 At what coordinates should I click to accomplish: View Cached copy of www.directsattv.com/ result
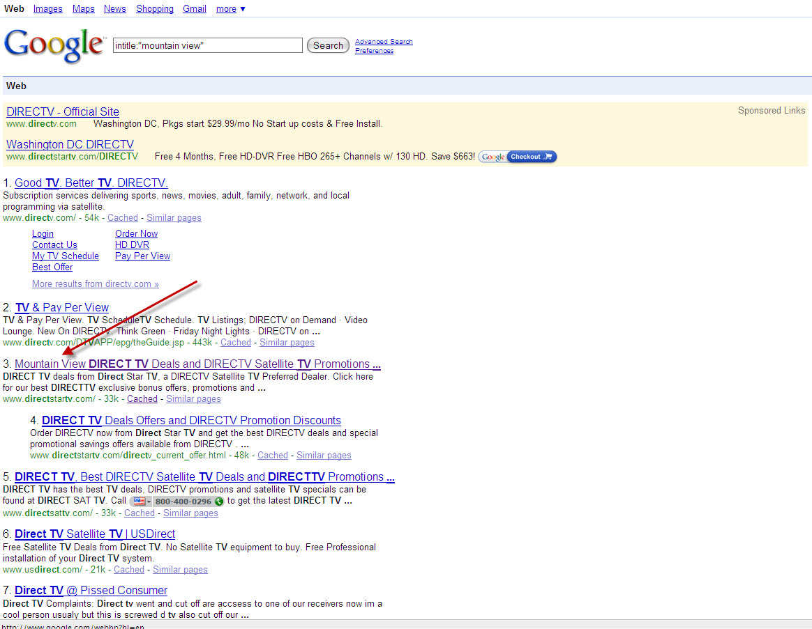point(140,513)
